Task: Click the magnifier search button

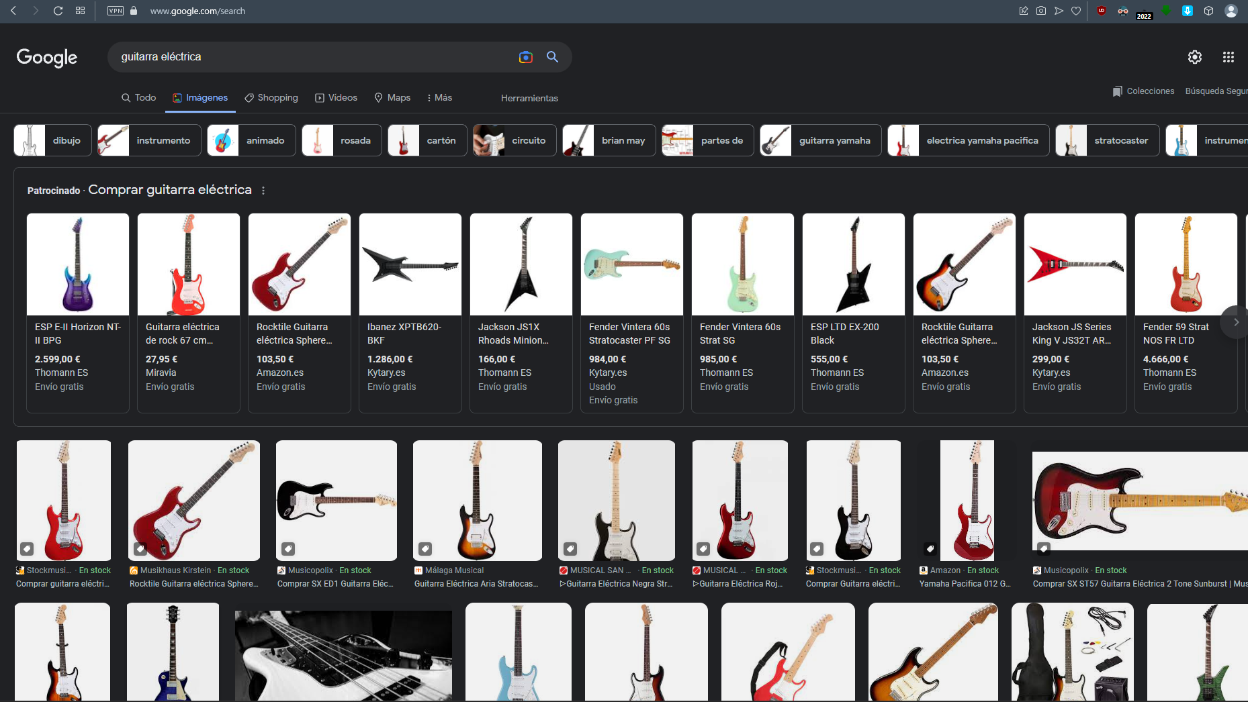Action: click(x=552, y=57)
